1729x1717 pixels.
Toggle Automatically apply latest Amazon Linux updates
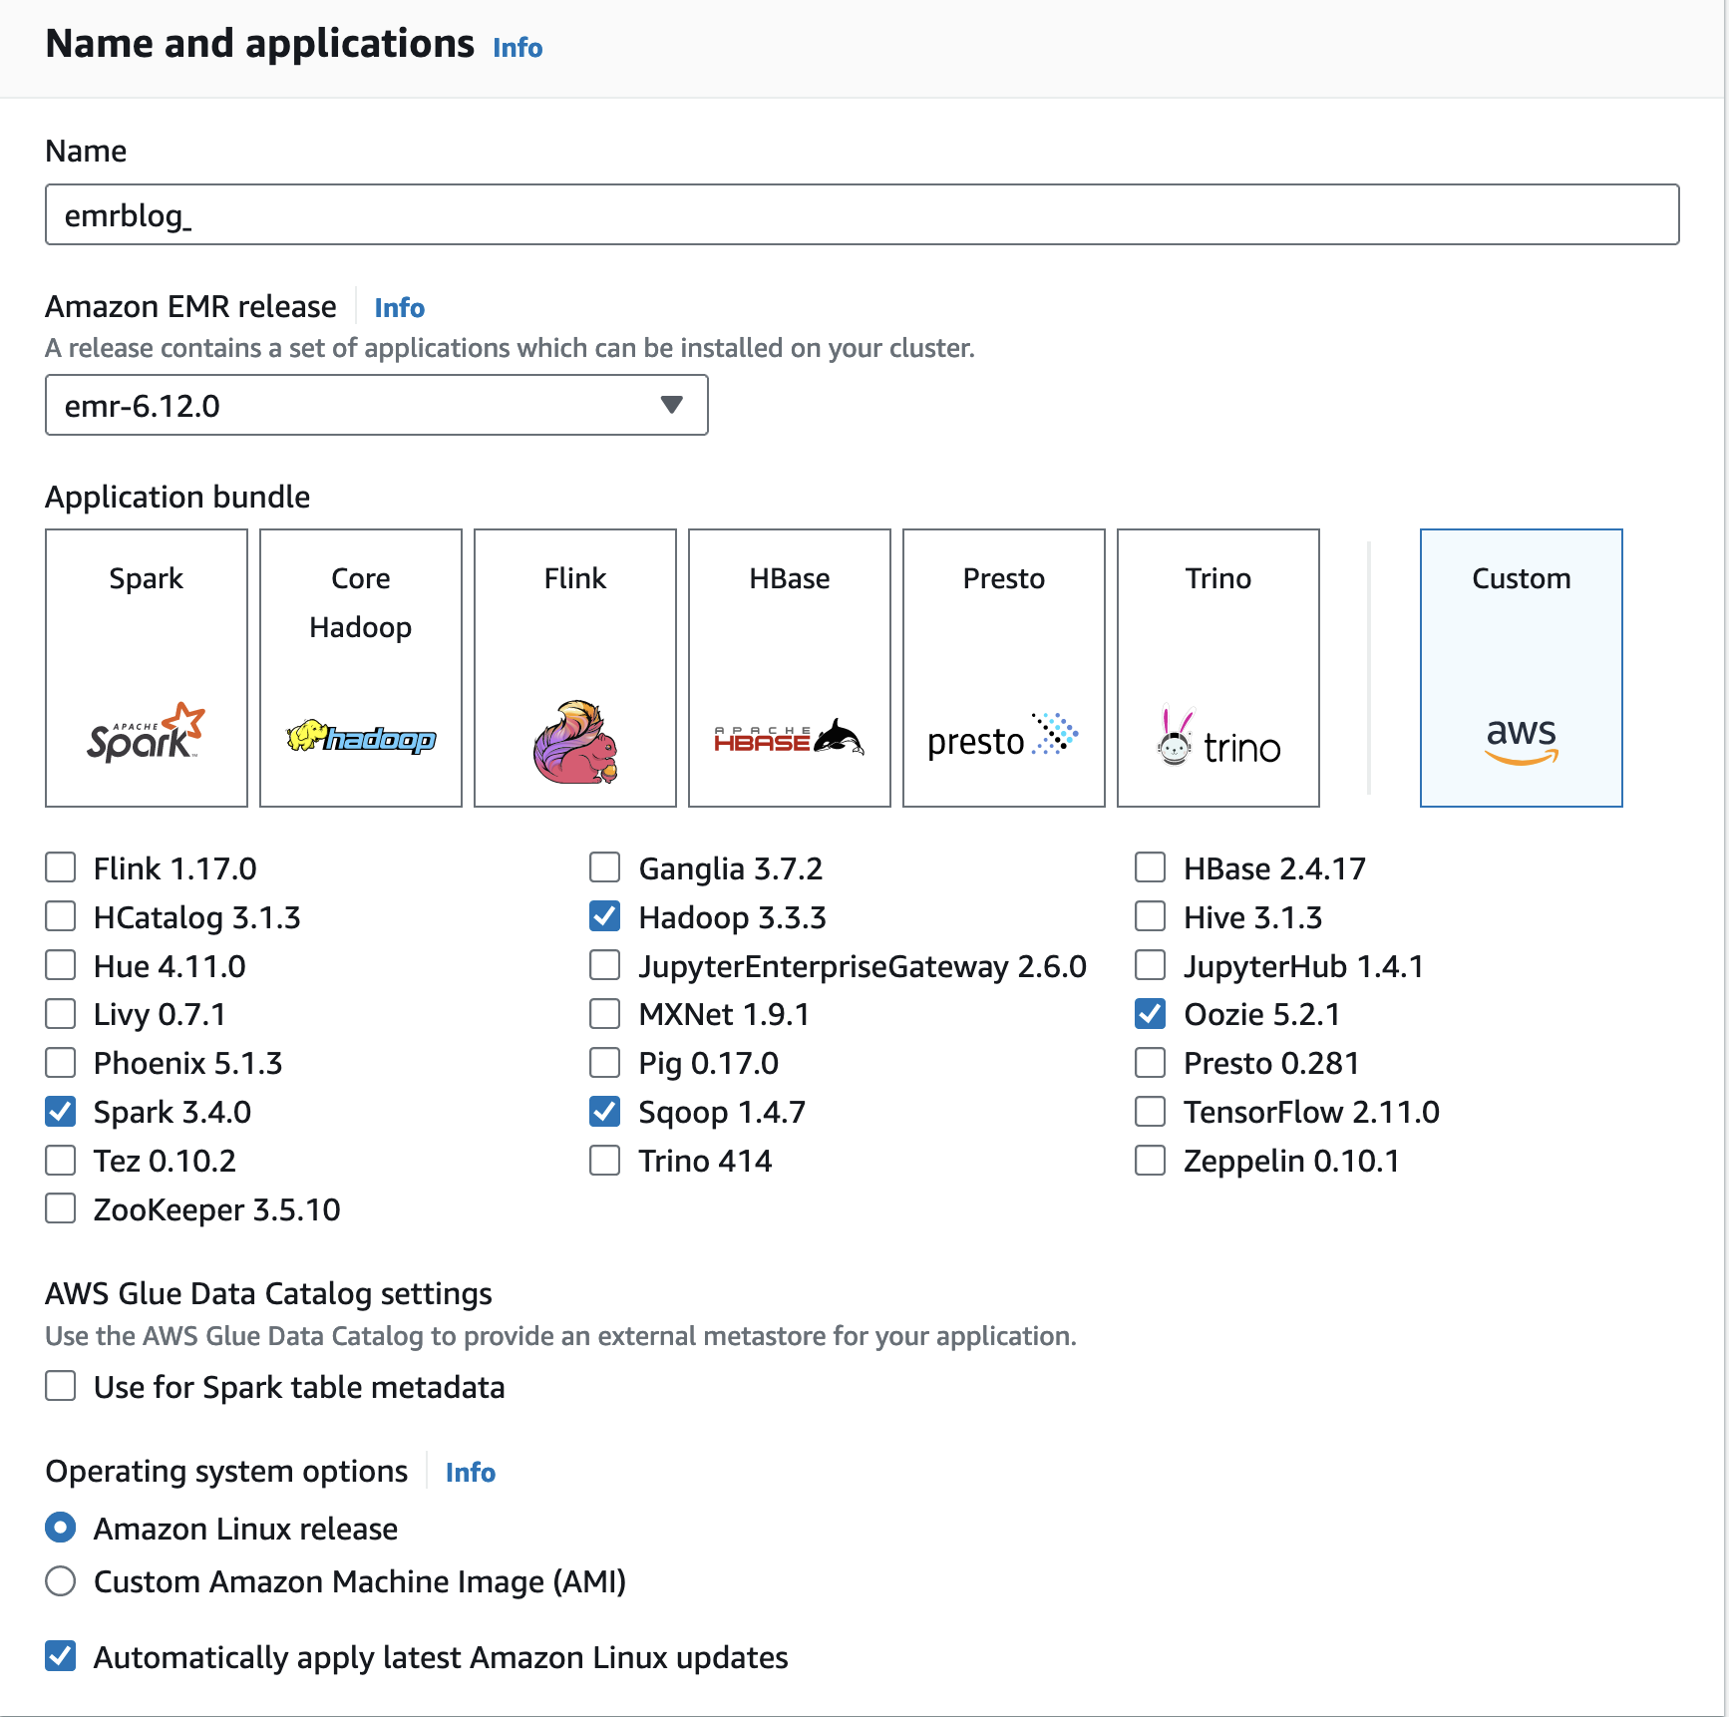(61, 1656)
